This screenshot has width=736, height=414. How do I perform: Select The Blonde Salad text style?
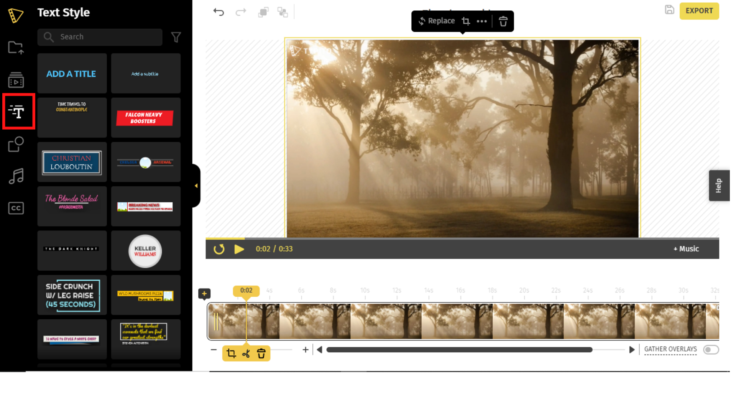click(72, 206)
